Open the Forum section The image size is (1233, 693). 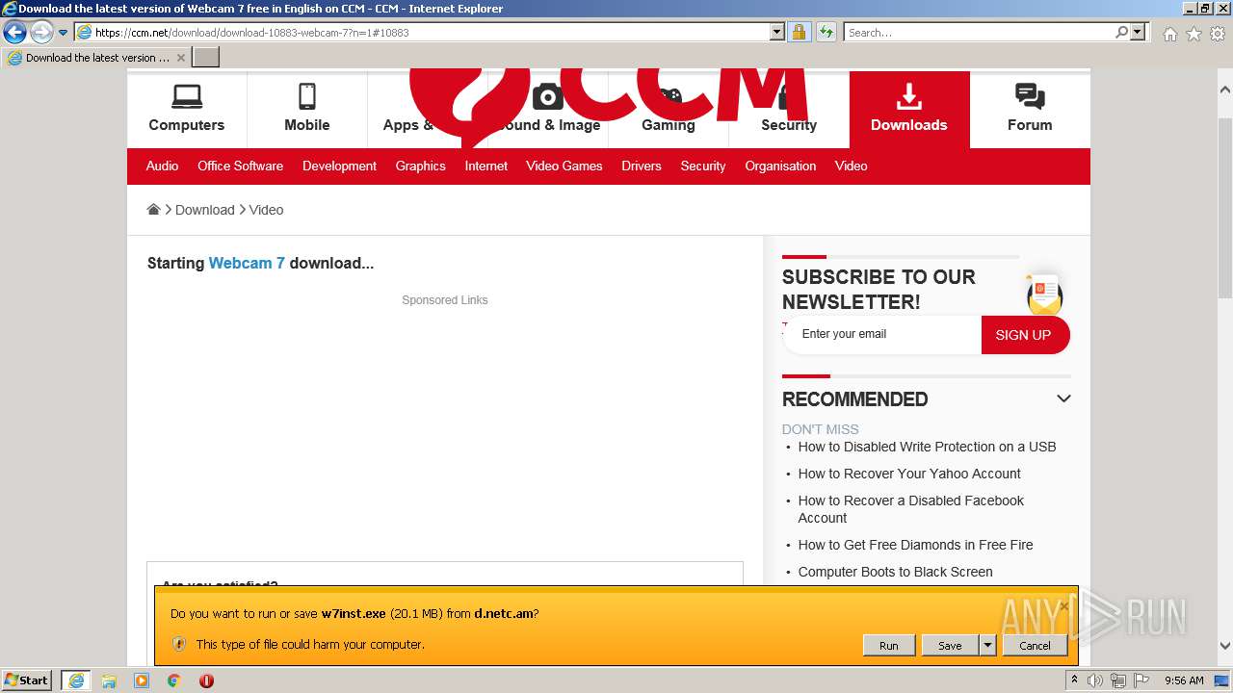click(1030, 109)
